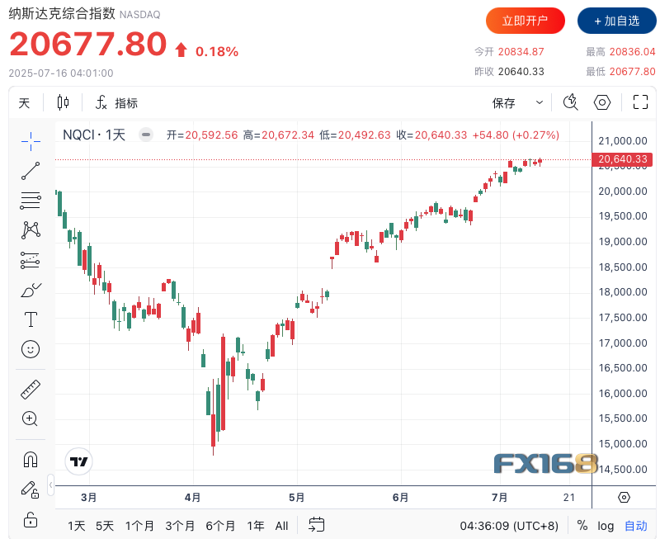
Task: Toggle lock all drawings
Action: click(31, 519)
